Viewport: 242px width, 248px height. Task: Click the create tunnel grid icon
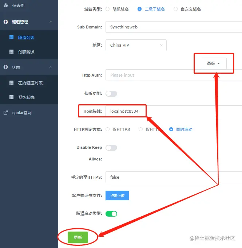pos(11,52)
